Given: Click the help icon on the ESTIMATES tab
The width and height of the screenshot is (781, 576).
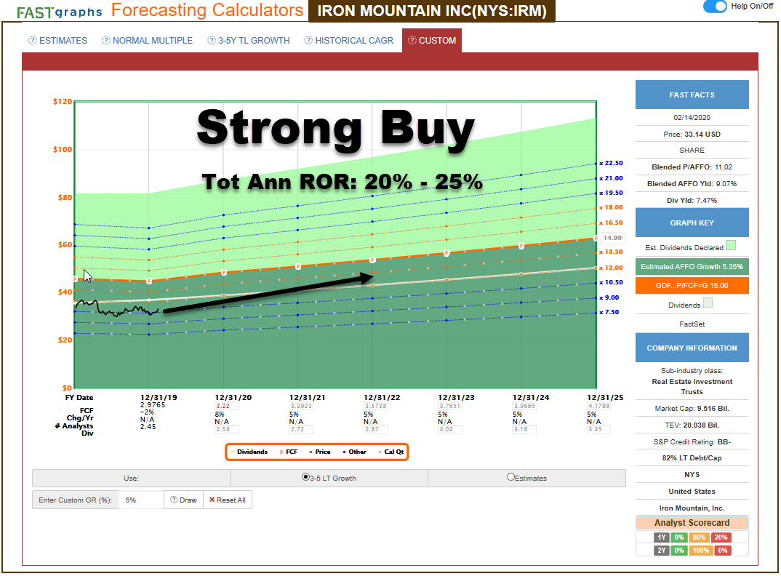Looking at the screenshot, I should click(31, 41).
